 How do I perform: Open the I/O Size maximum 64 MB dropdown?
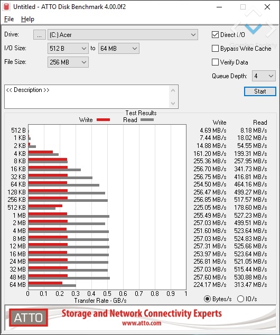[118, 49]
